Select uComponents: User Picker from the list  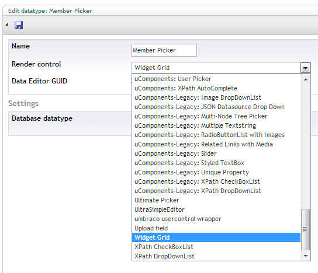216,79
